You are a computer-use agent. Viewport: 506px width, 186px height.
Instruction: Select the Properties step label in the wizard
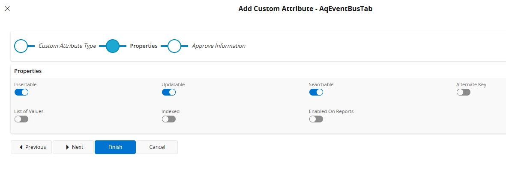pos(144,46)
